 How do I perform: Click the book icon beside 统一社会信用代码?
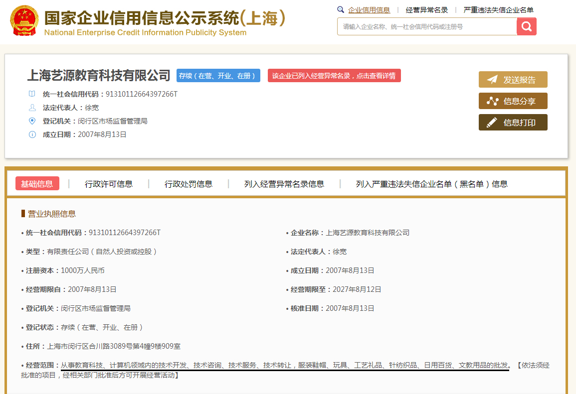point(32,94)
